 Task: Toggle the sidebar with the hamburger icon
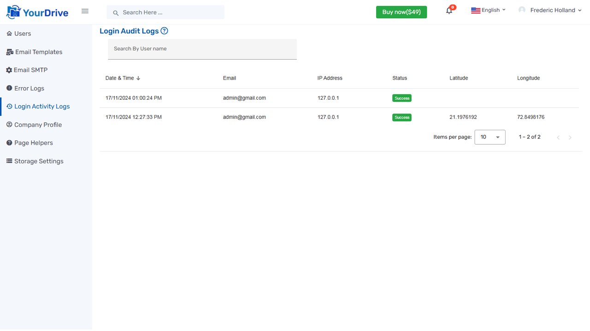click(x=85, y=11)
